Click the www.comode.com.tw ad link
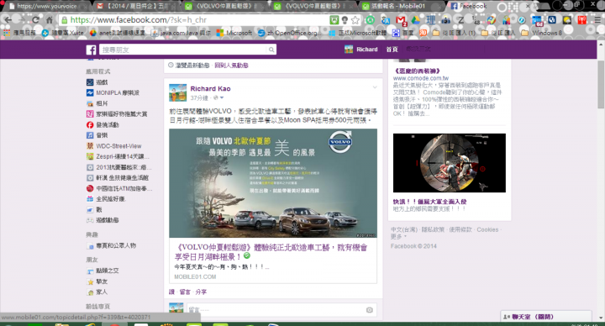 pos(421,78)
